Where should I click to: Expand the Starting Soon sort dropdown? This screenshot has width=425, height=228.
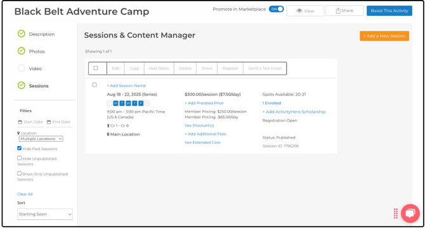(x=45, y=214)
